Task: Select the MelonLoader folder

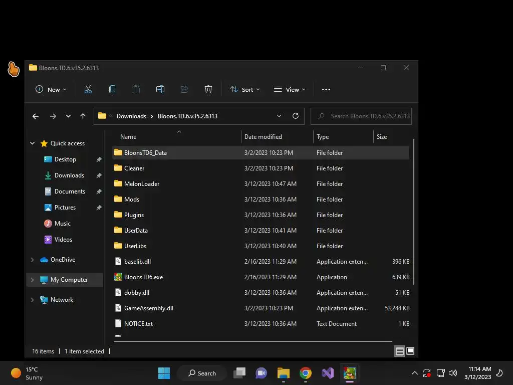Action: point(261,184)
